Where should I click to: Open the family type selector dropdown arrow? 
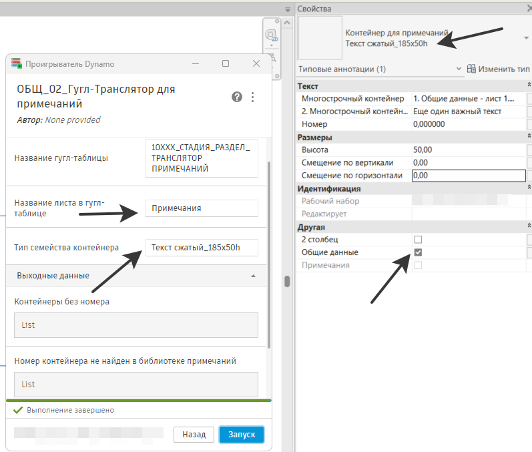coord(527,38)
